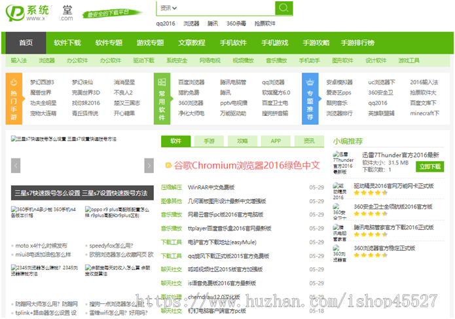Viewport: 455px width, 319px height.
Task: Go to previous slide with left arrow
Action: click(x=16, y=166)
